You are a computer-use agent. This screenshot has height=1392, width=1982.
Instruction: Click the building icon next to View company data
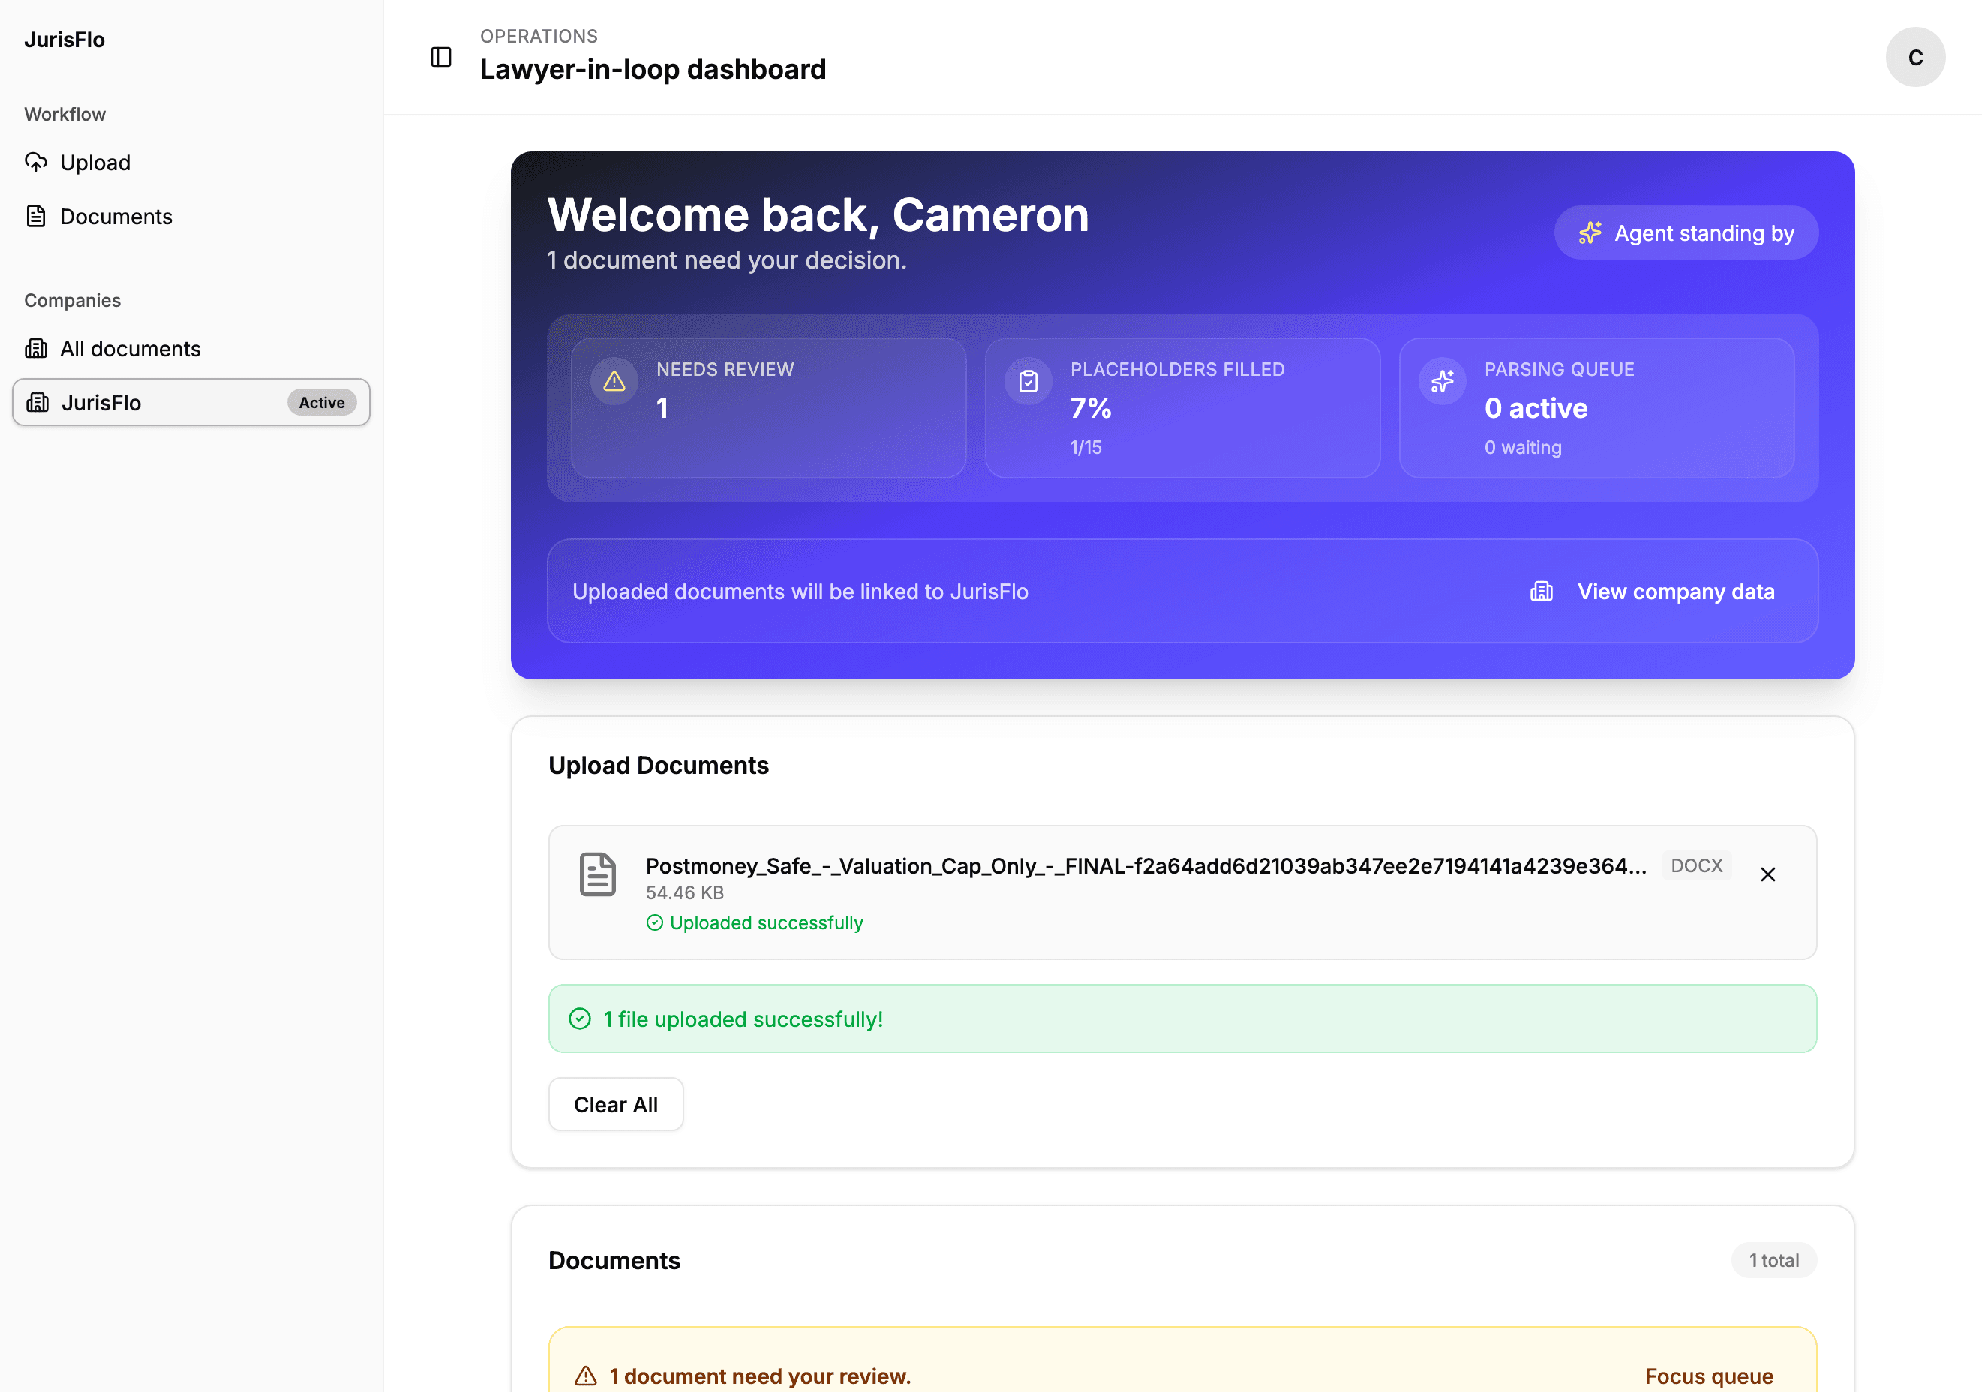[x=1542, y=591]
